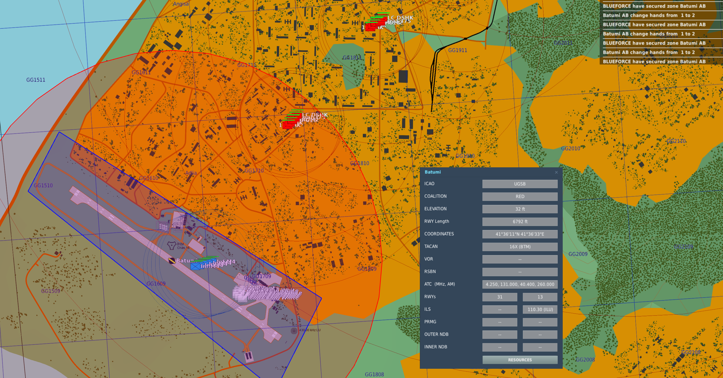Click the GG1610 grid label
The height and width of the screenshot is (378, 723).
[149, 178]
